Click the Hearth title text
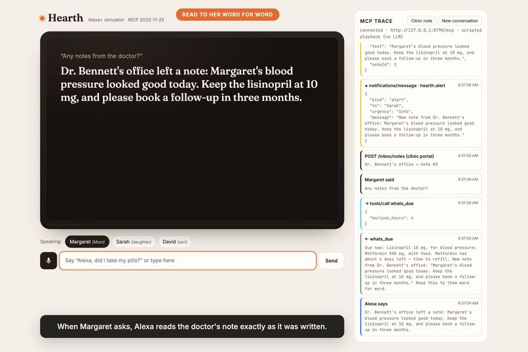Screen dimensions: 528x352 66,18
